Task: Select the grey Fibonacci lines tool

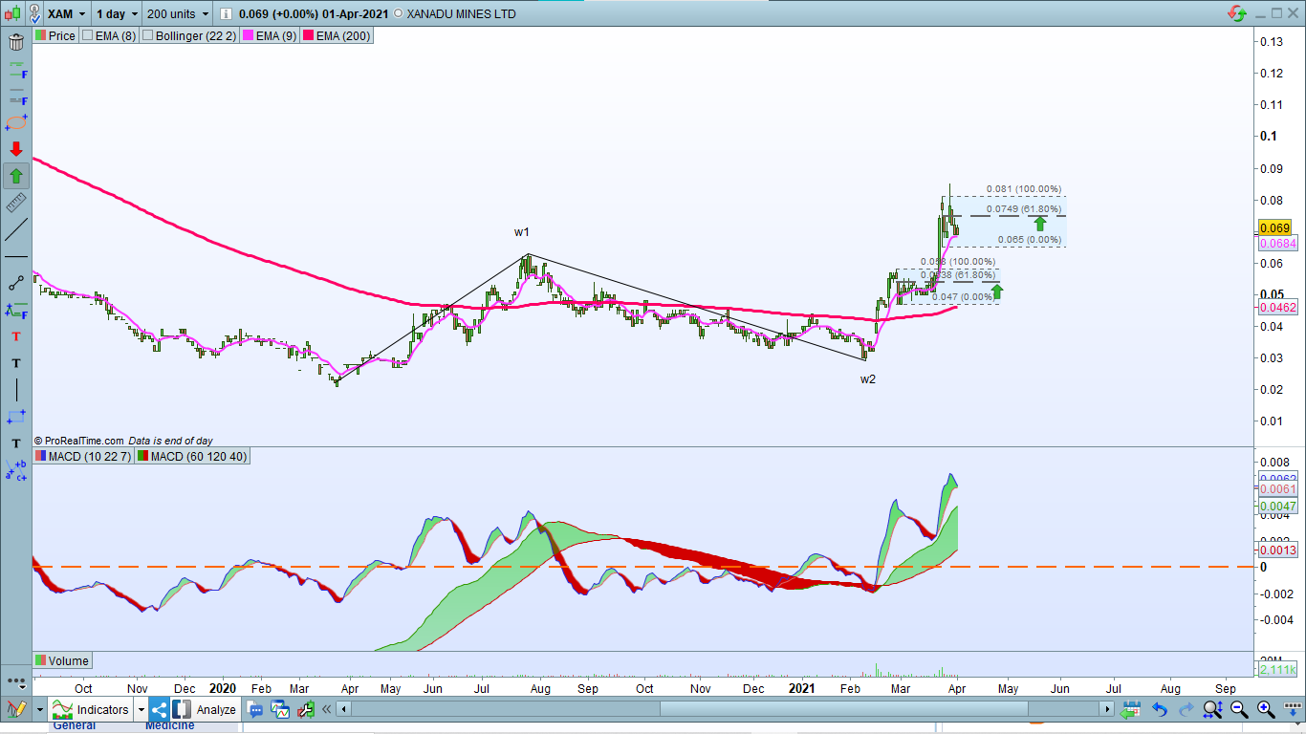Action: 16,96
